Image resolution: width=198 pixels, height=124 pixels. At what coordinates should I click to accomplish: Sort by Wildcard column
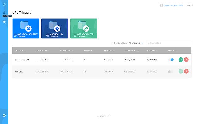[x=89, y=50]
